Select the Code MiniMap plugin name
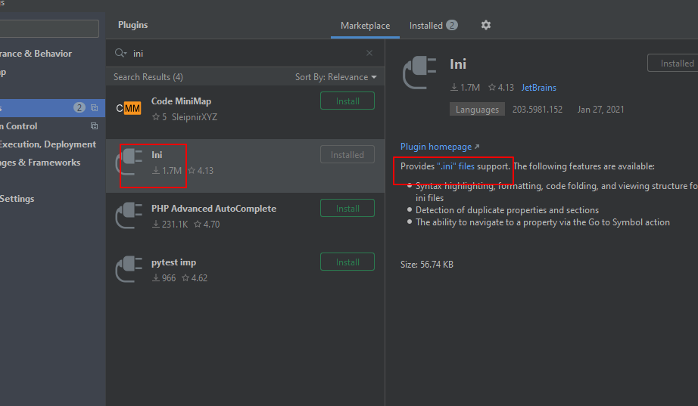The height and width of the screenshot is (406, 698). tap(181, 101)
